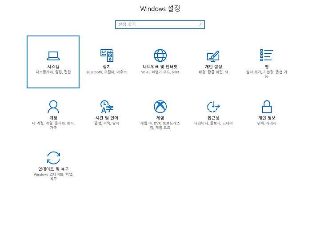
Task: Click the 네트워크 및 인터넷 label
Action: [x=160, y=67]
